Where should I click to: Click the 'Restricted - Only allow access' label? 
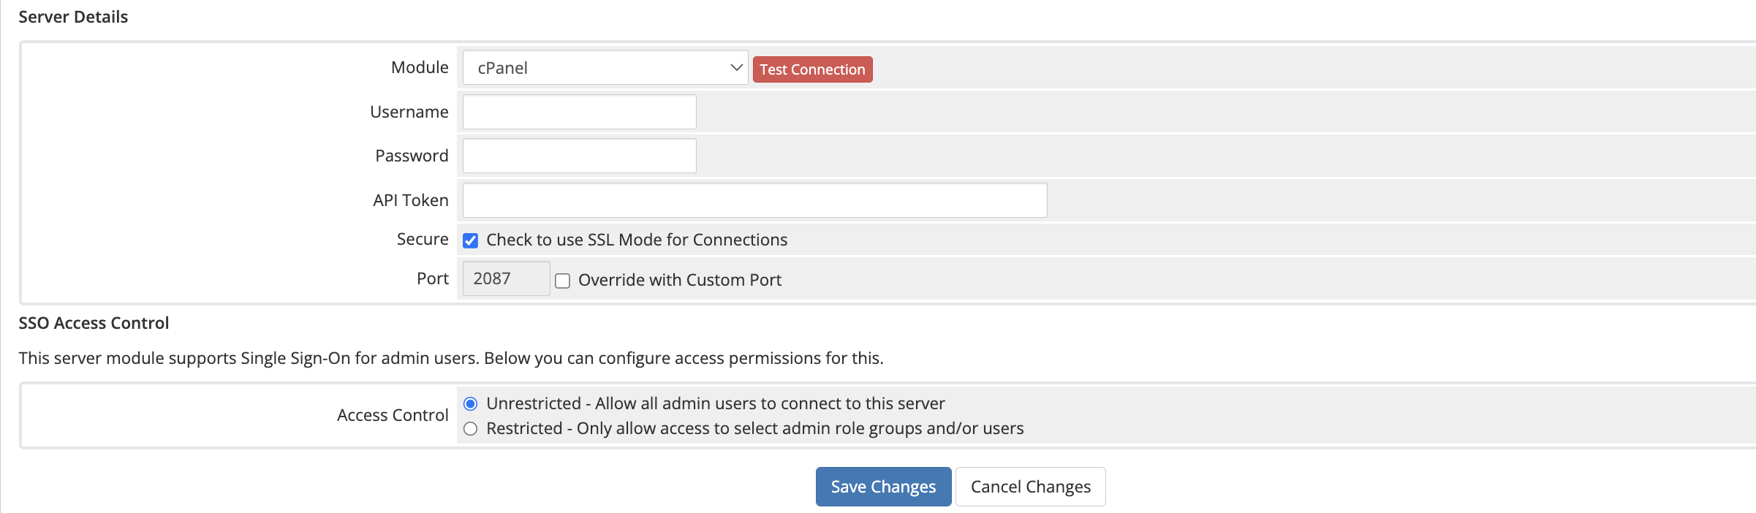[755, 428]
